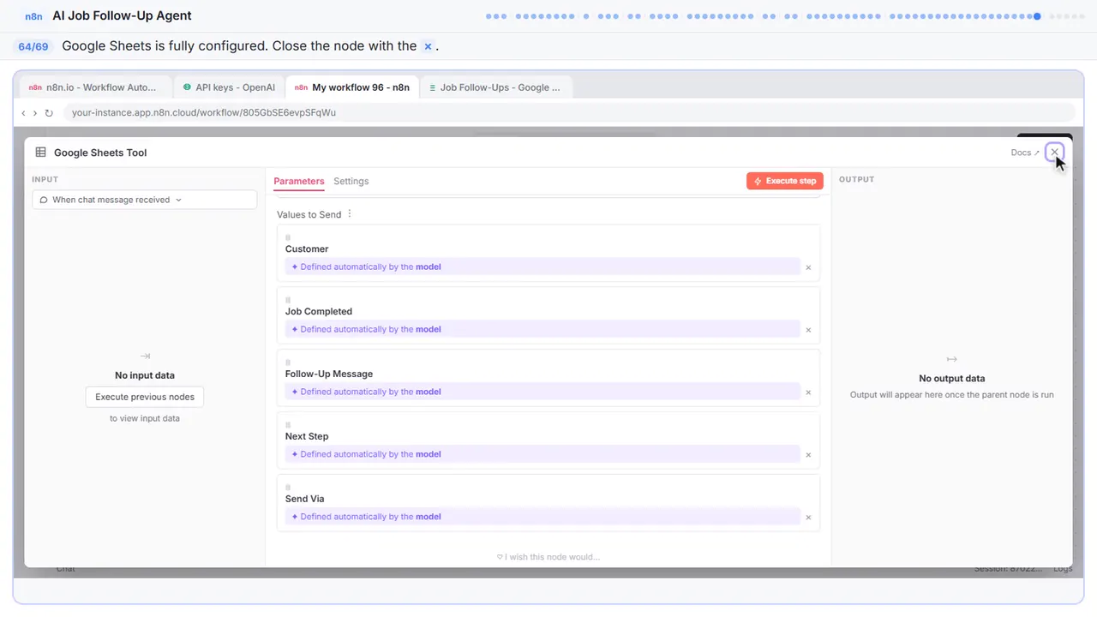This screenshot has height=617, width=1097.
Task: Click the drag handle above Next Step
Action: (288, 425)
